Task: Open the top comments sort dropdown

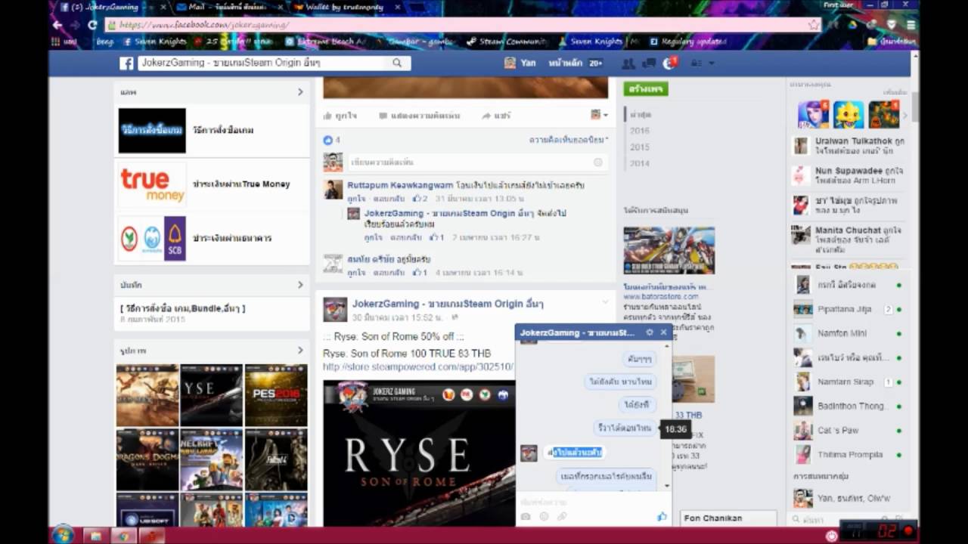Action: [x=568, y=140]
